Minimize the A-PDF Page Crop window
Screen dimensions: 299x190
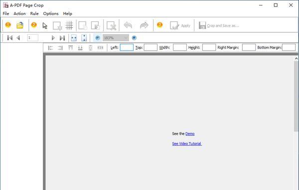tap(261, 5)
